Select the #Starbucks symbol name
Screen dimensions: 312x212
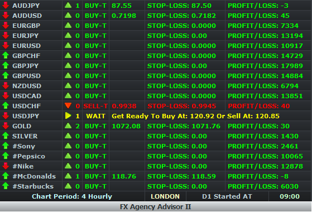tap(33, 186)
